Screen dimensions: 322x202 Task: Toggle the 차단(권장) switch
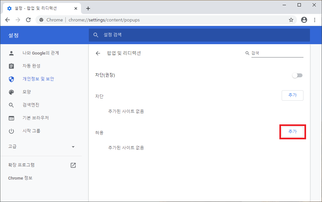[298, 75]
